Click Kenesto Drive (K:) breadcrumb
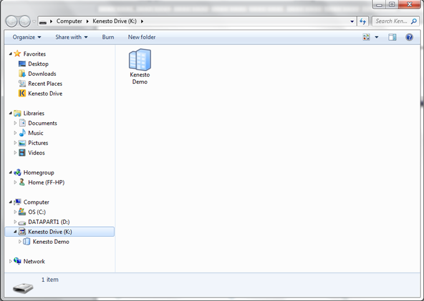Viewport: 424px width, 301px height. click(115, 21)
